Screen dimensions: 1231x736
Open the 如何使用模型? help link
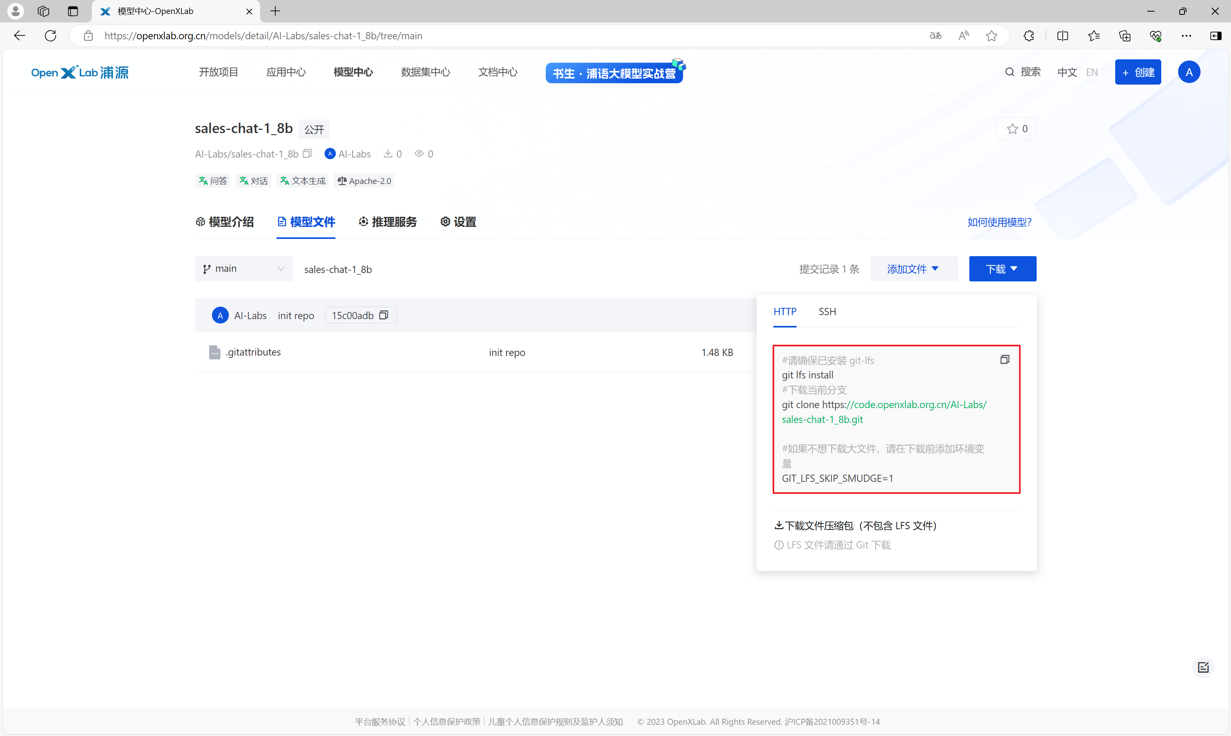tap(999, 222)
